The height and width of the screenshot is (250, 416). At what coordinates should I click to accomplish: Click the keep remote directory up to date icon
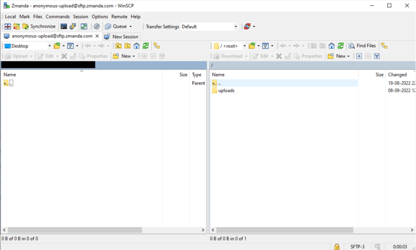84,26
